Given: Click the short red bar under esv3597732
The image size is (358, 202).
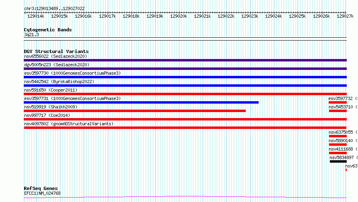Looking at the screenshot, I should coord(337,102).
